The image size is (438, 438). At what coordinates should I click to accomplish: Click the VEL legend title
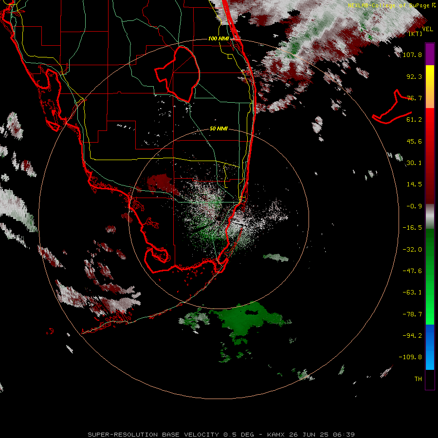click(427, 29)
